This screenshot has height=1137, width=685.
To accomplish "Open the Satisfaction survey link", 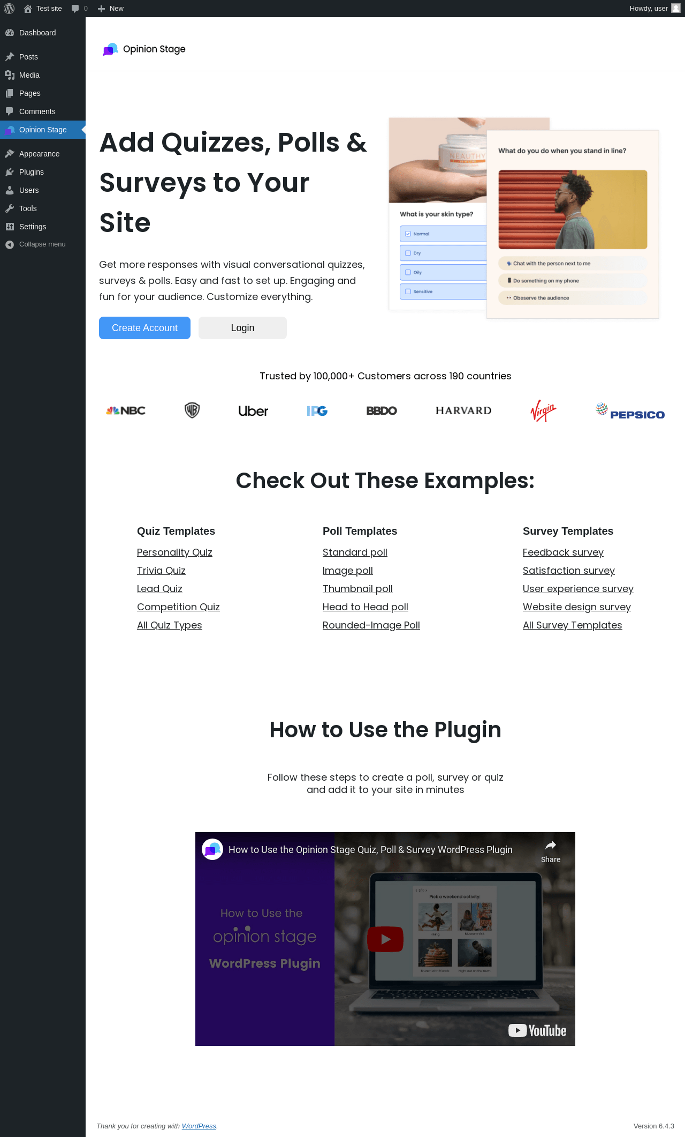I will [569, 571].
